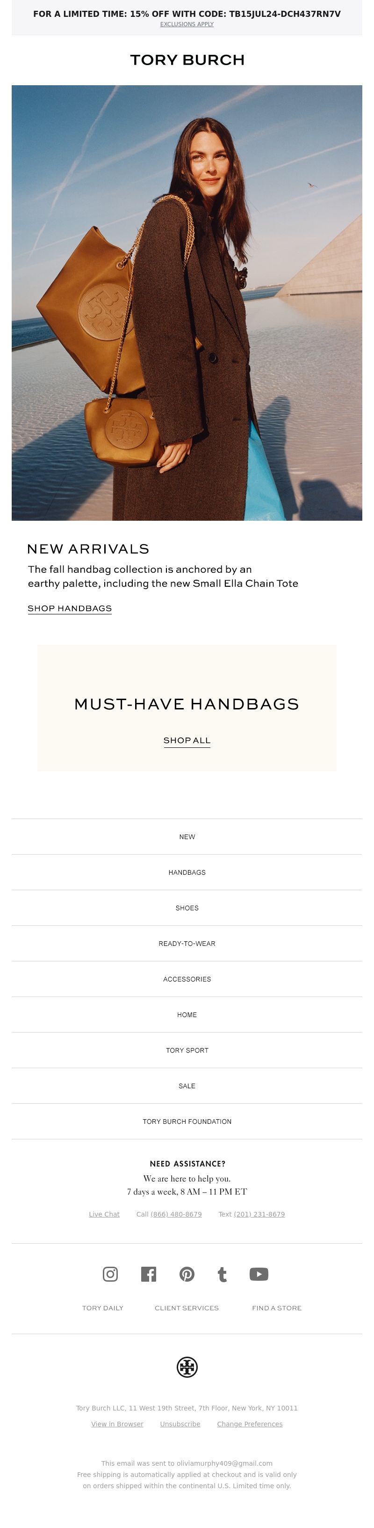The width and height of the screenshot is (374, 1528).
Task: Open the EXCLUSIONS APPLY link
Action: [x=187, y=24]
